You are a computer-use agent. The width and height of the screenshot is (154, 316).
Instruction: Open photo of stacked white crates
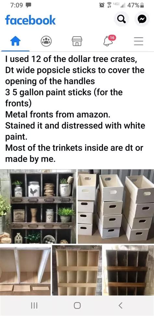click(x=116, y=206)
